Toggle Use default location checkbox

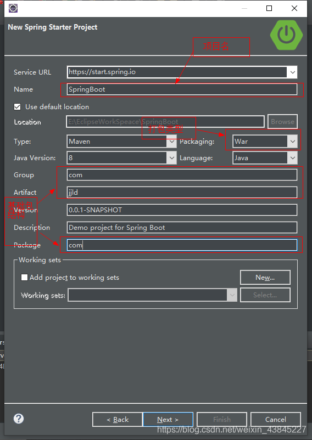click(x=18, y=107)
